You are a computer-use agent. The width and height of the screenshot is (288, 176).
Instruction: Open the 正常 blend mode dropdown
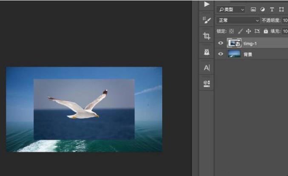click(x=237, y=20)
